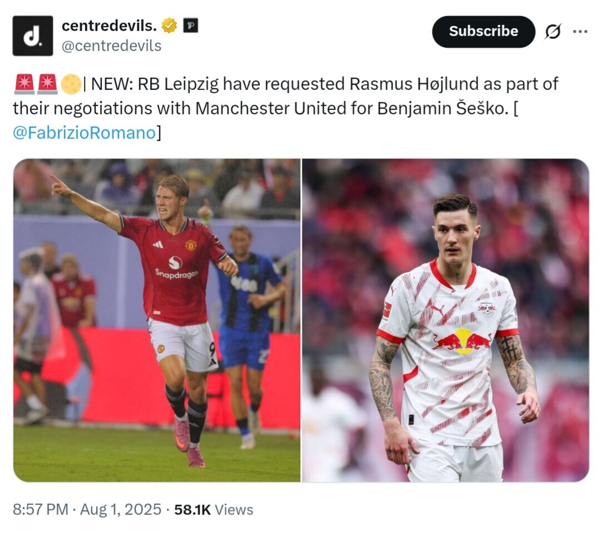This screenshot has height=536, width=605.
Task: Open the three-dot more options menu
Action: point(581,32)
